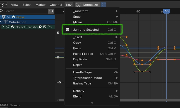Image resolution: width=180 pixels, height=108 pixels.
Task: Select the Object Transforms group label
Action: click(x=26, y=27)
